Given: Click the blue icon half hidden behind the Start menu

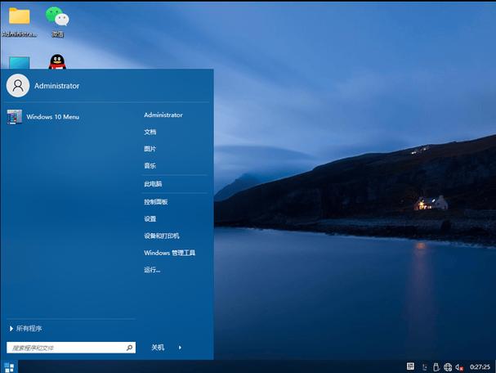Looking at the screenshot, I should click(20, 63).
